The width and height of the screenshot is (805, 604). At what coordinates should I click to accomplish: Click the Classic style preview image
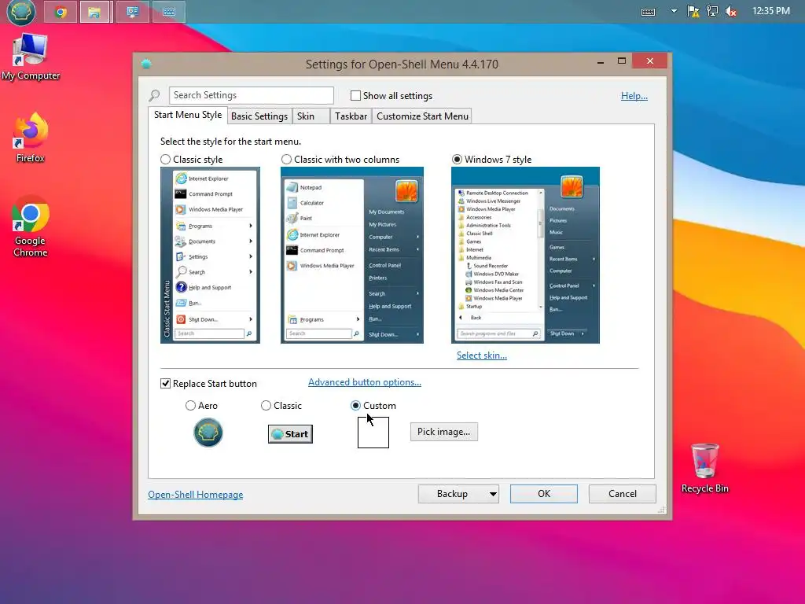tap(210, 256)
